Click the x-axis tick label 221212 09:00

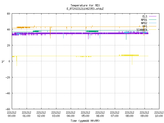pyautogui.click(x=145, y=114)
